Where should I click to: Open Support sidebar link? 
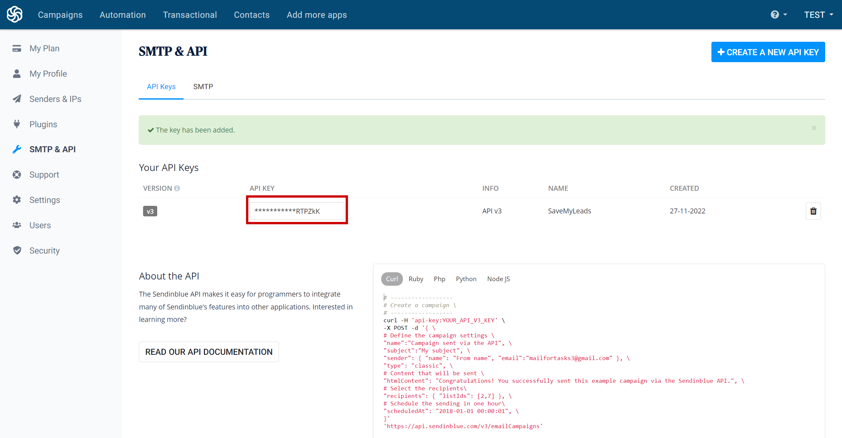(44, 175)
